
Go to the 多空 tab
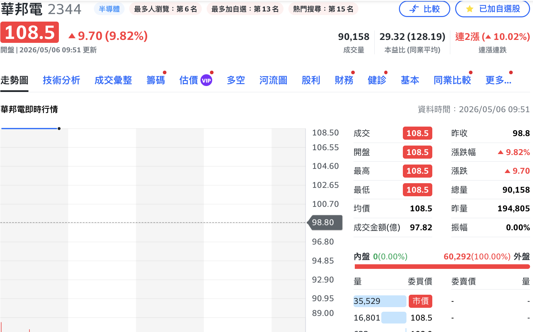pyautogui.click(x=236, y=80)
